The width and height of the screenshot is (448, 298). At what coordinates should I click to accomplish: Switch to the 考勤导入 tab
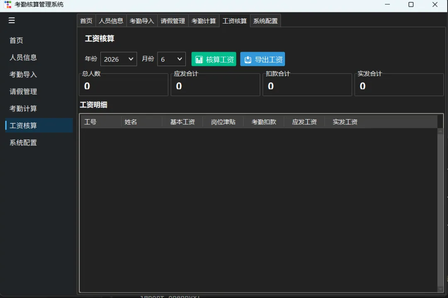point(142,21)
